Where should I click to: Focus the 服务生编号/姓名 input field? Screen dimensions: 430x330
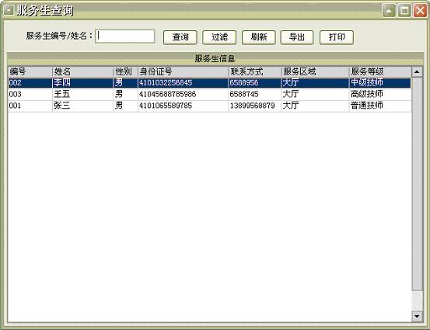click(125, 36)
